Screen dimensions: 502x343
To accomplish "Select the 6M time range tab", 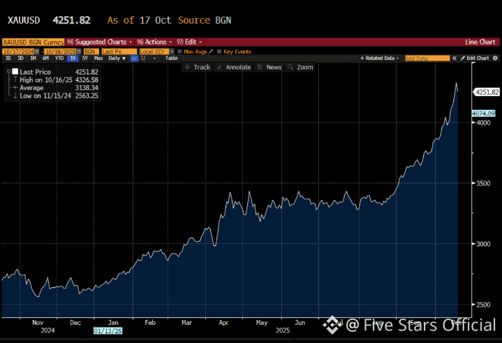I will click(45, 58).
